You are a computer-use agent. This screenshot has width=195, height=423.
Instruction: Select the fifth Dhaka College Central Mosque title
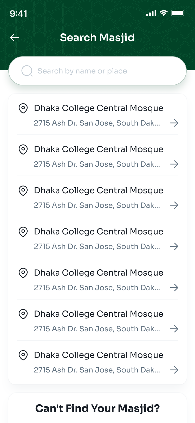pos(99,273)
